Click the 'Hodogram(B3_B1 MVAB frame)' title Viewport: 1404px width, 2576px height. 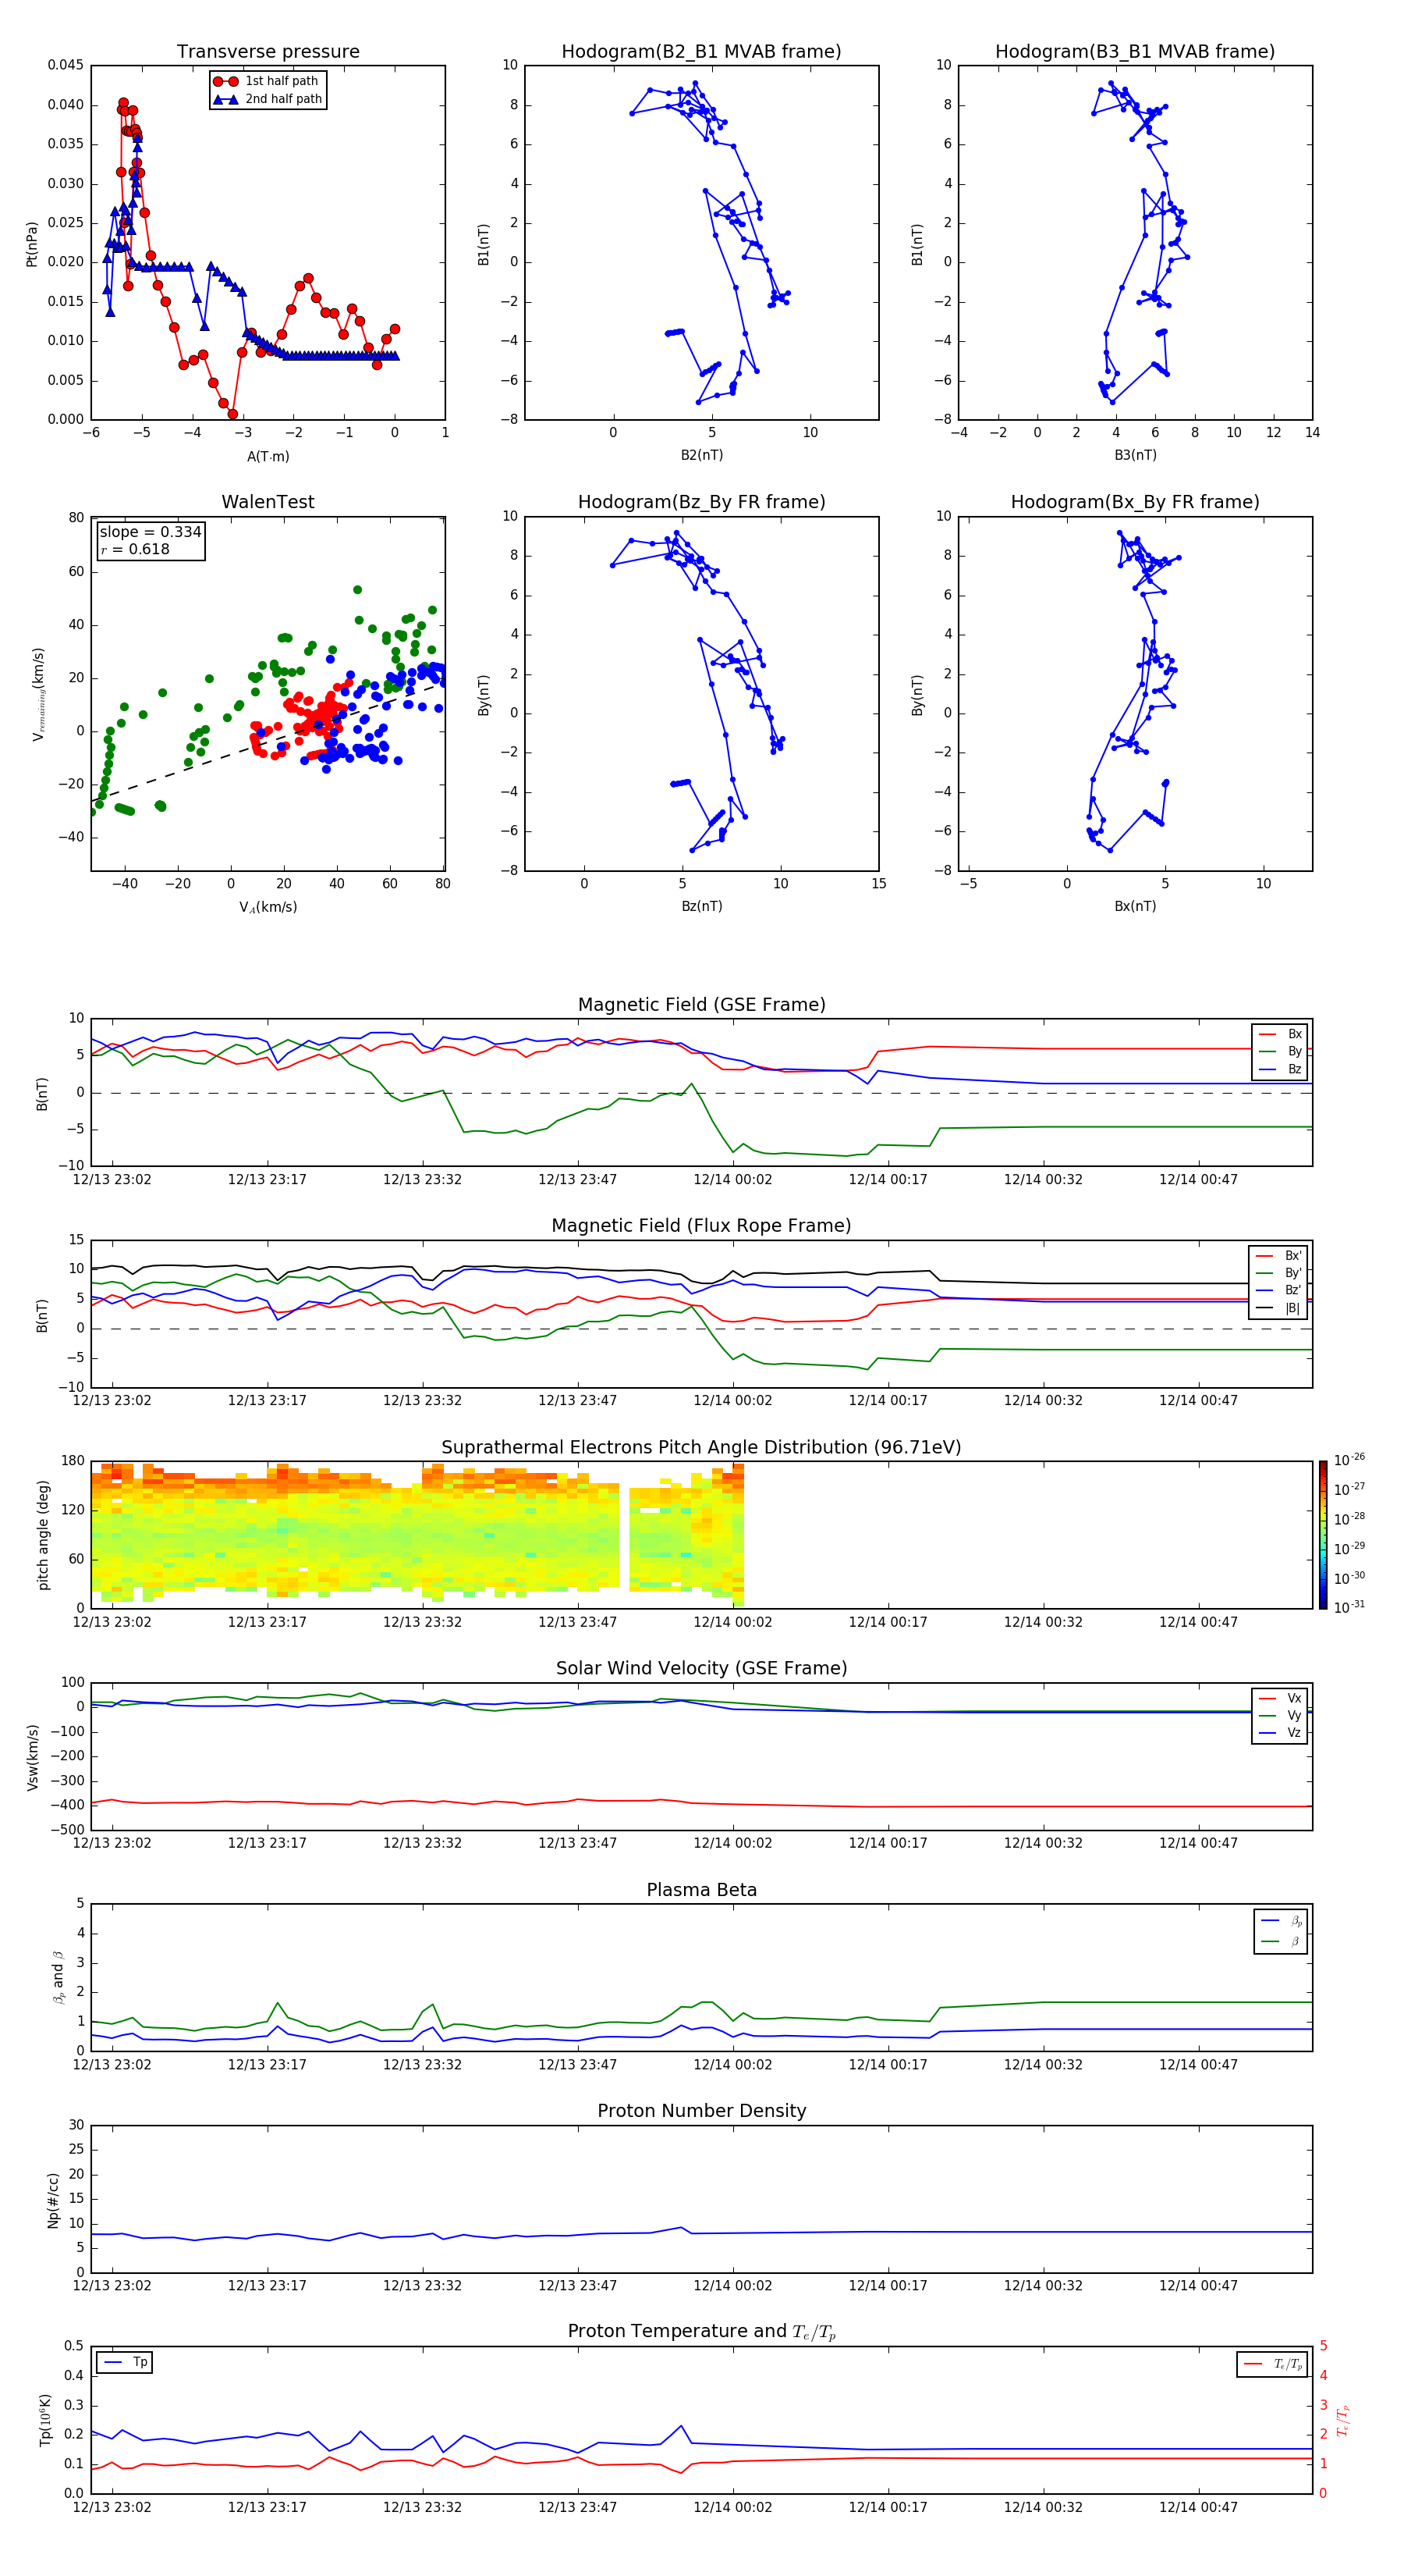coord(1135,52)
